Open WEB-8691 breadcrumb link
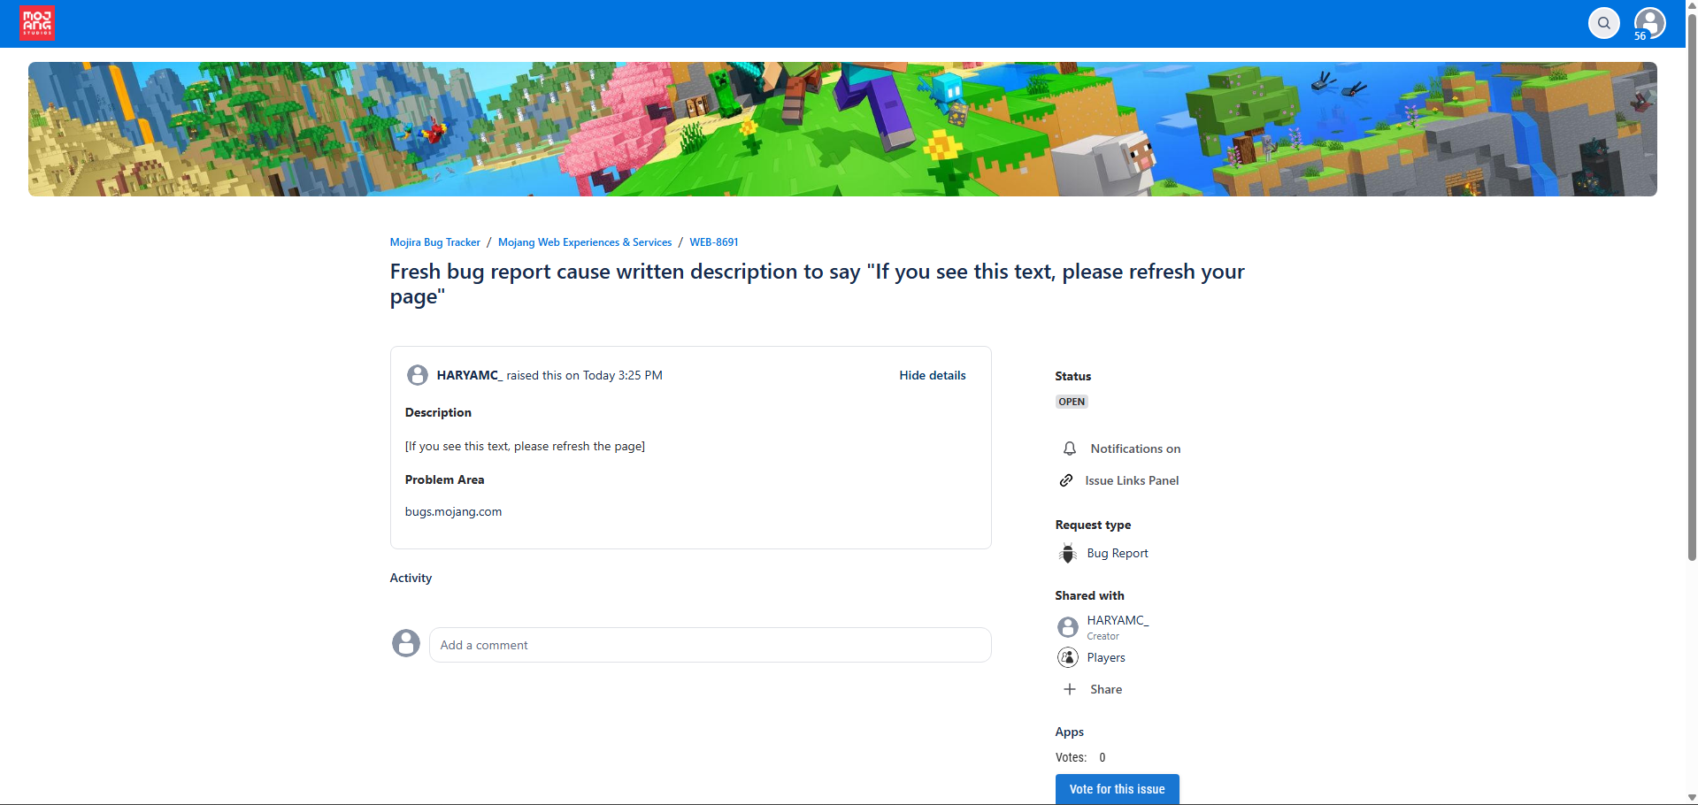 click(x=714, y=242)
